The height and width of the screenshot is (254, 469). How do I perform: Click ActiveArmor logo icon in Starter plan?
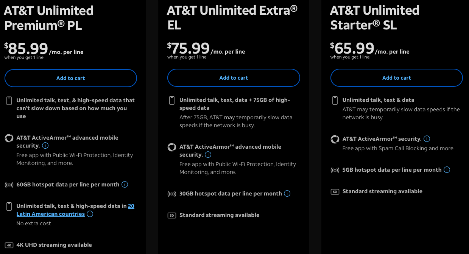[335, 139]
